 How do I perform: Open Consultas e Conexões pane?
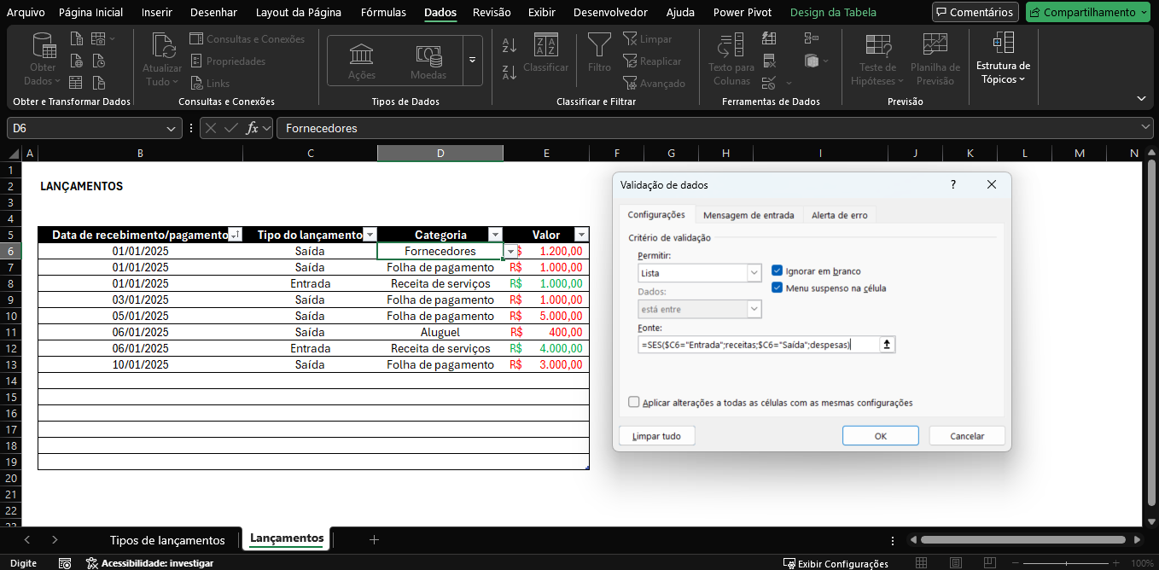[247, 39]
